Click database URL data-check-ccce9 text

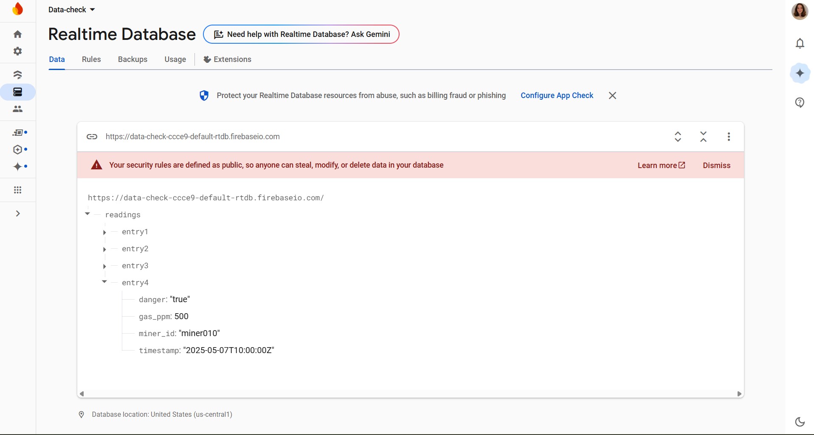[193, 137]
